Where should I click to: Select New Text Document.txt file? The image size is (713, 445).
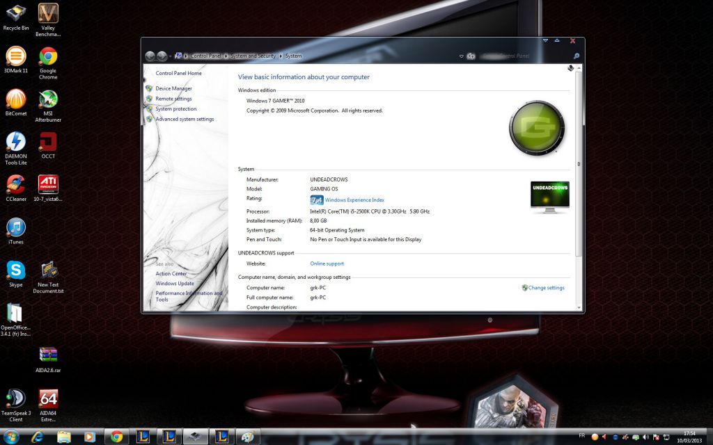pos(48,277)
